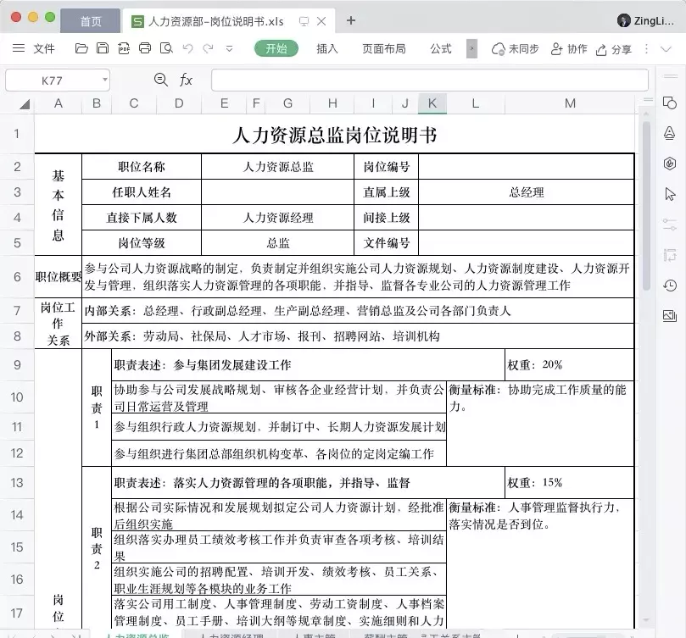The image size is (686, 638).
Task: Export to PDF using the toolbar icon
Action: tap(124, 49)
